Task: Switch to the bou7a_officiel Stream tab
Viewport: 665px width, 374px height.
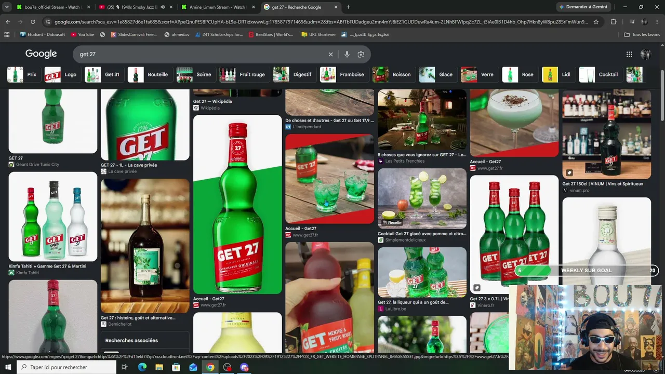Action: point(53,7)
